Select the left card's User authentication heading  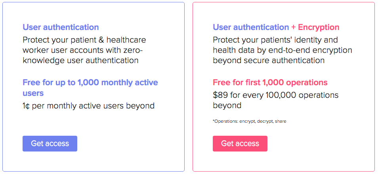click(61, 27)
